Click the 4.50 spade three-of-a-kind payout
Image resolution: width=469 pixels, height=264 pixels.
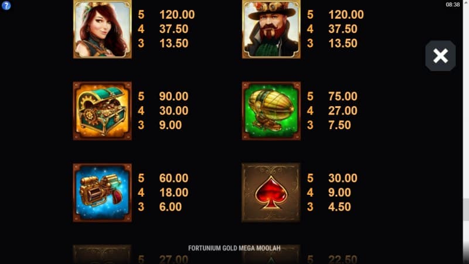(x=339, y=207)
